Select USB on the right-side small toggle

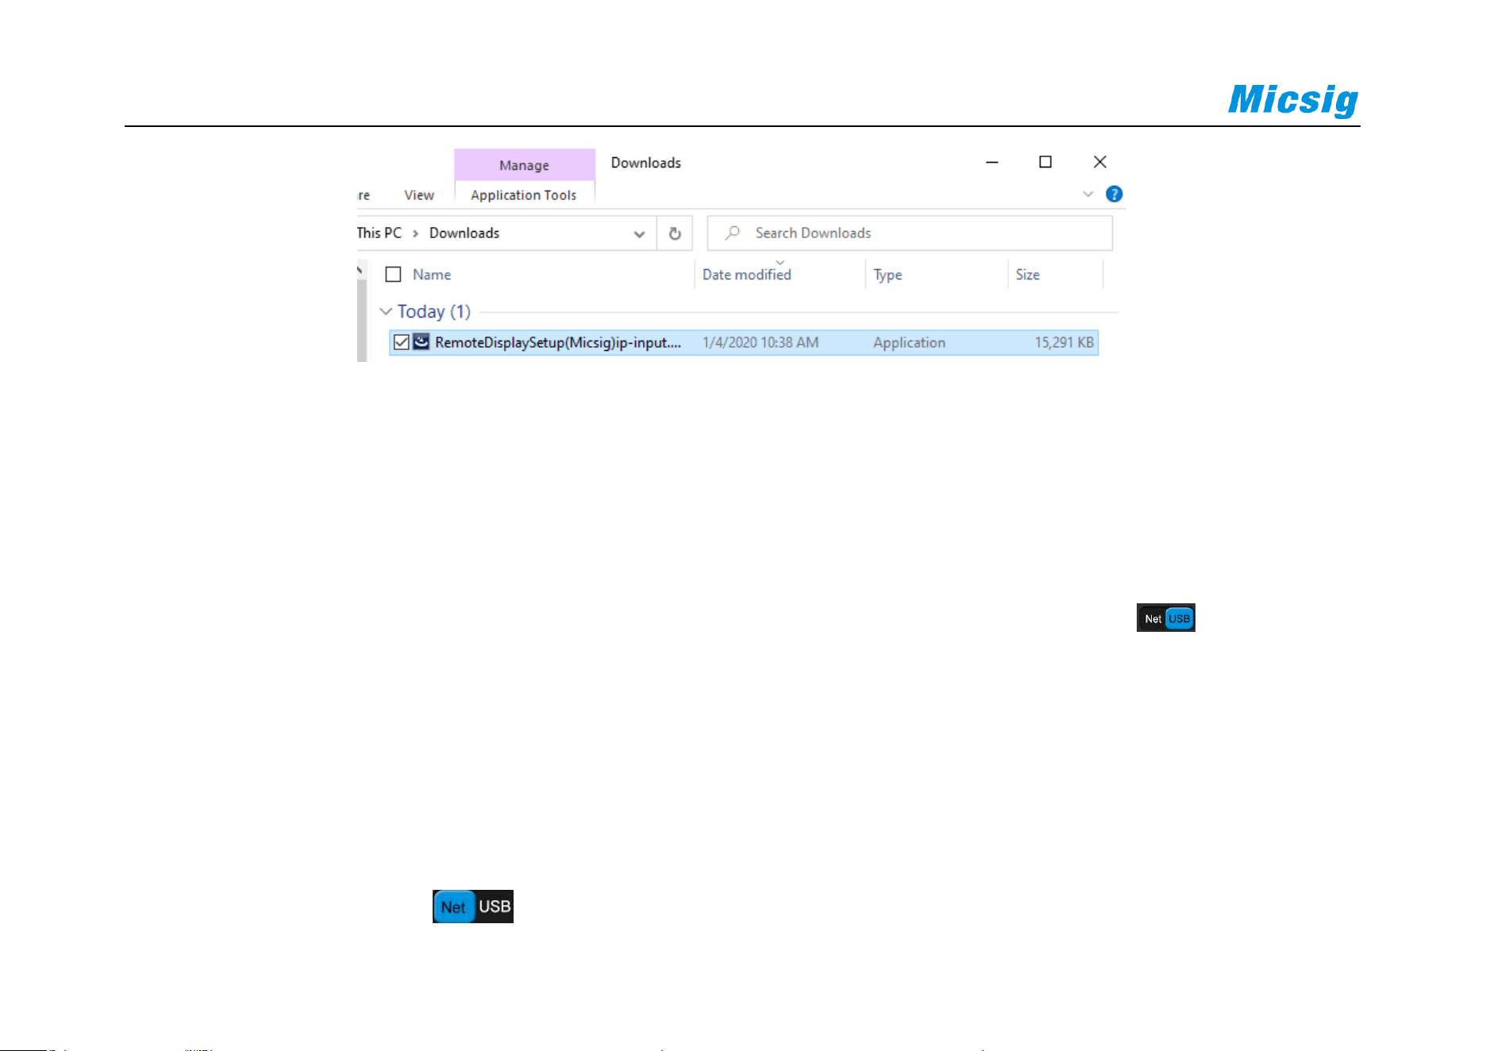point(1180,618)
